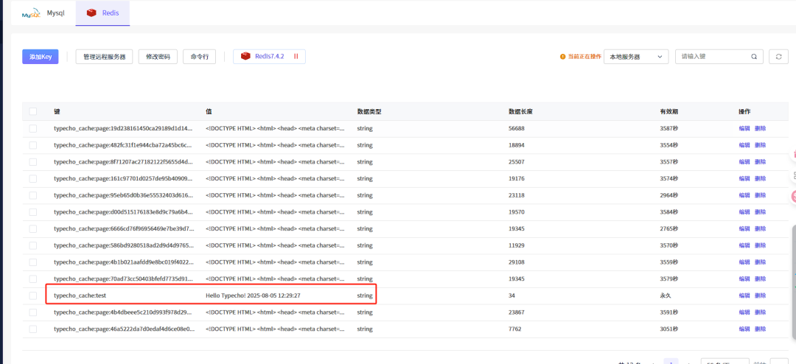796x364 pixels.
Task: Switch to the Redis tab
Action: (x=102, y=13)
